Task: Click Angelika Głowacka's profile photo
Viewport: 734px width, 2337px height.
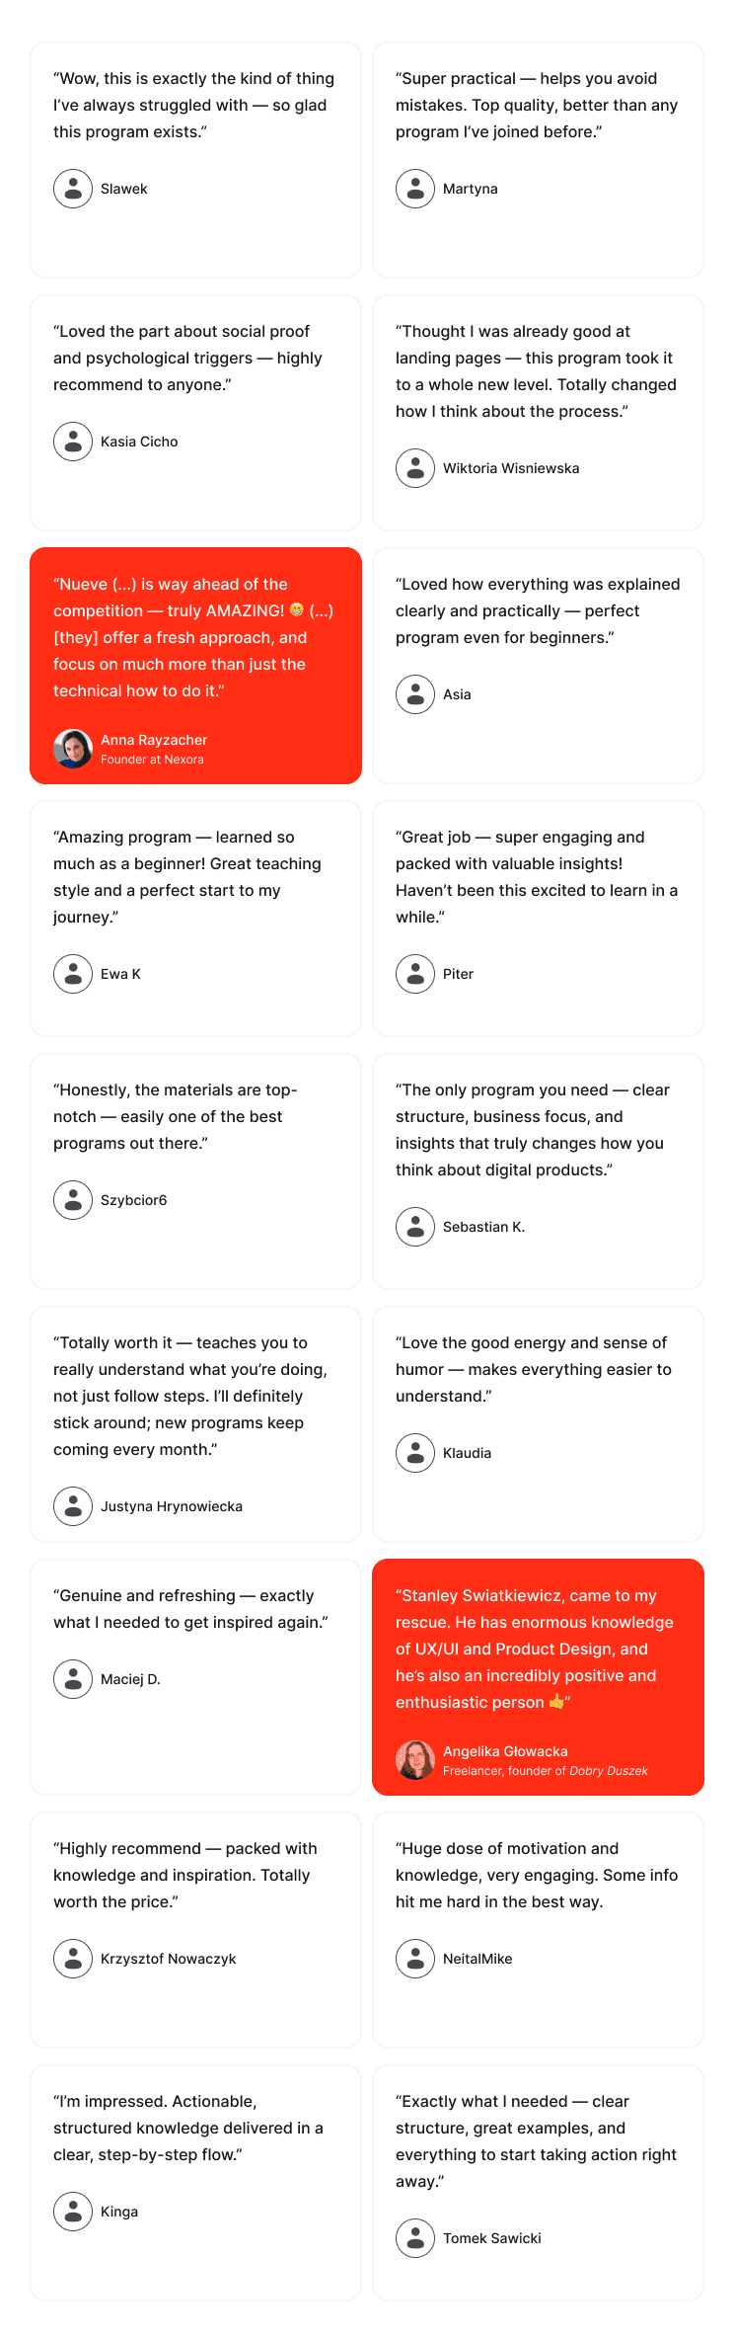Action: (x=415, y=1760)
